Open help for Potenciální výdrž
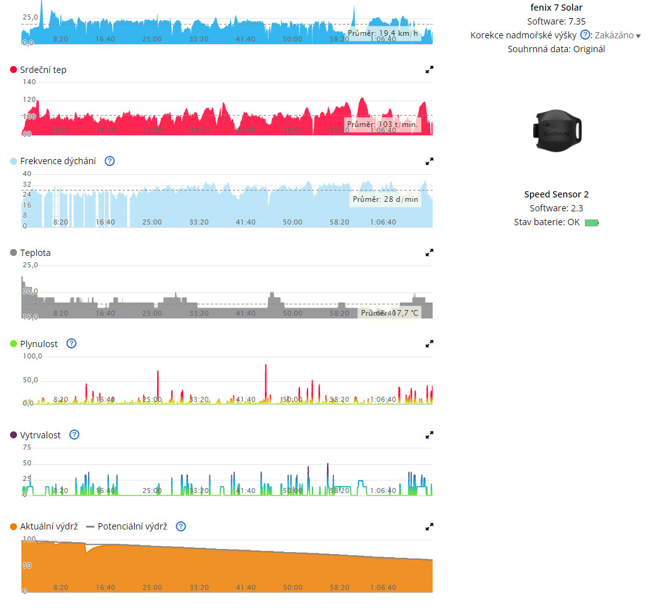654x610 pixels. pos(180,526)
